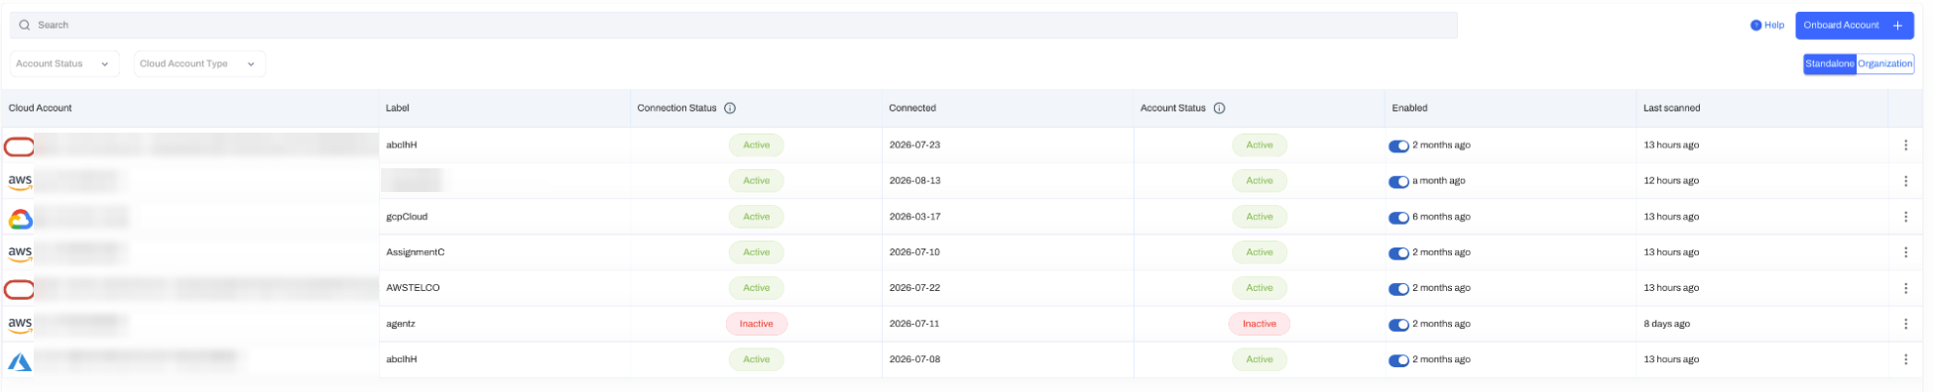
Task: Click 'a month ago' enabled text
Action: point(1438,181)
